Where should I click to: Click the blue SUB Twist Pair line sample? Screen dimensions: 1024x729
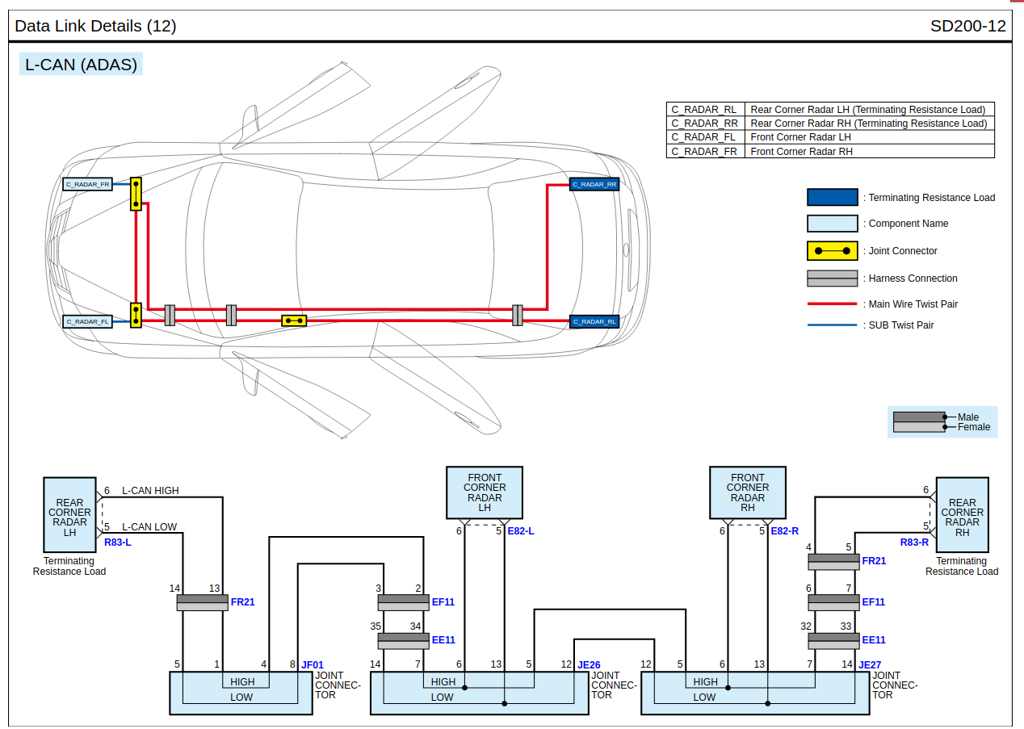point(832,325)
